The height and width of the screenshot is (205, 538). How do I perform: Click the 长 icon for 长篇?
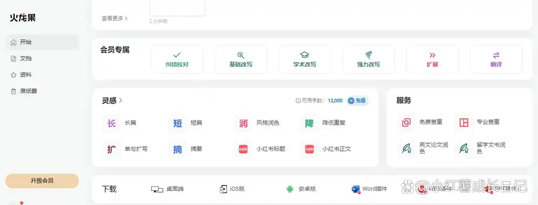[x=111, y=123]
